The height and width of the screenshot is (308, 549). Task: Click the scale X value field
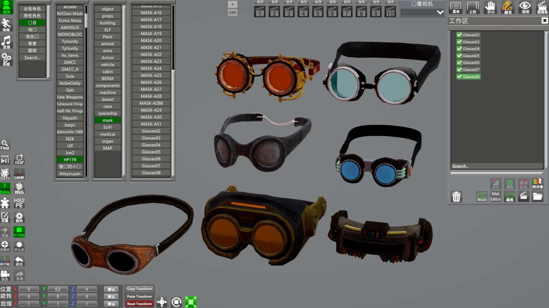[29, 304]
